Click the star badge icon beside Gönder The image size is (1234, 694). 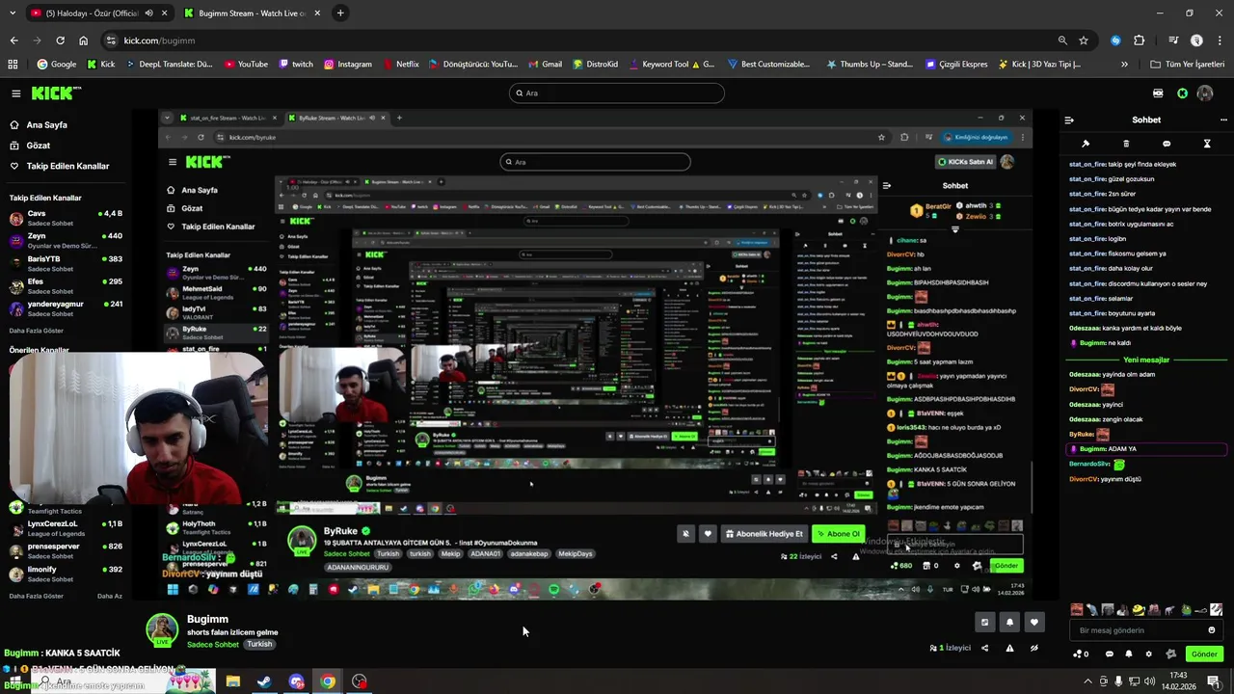[1171, 654]
